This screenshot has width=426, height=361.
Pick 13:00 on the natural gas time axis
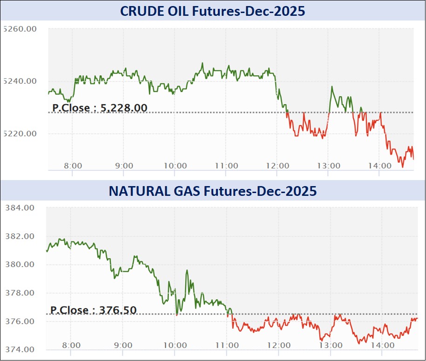coord(331,346)
